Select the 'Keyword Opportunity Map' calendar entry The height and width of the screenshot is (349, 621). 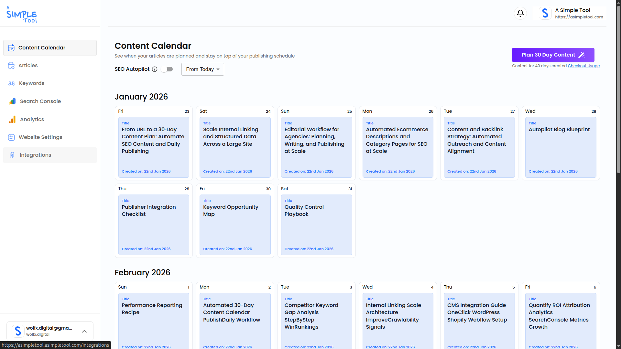(235, 225)
